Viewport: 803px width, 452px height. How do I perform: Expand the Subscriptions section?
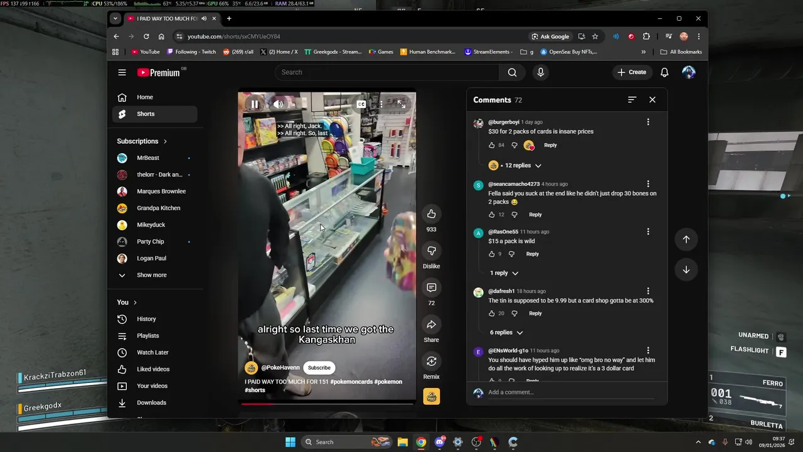[x=142, y=141]
